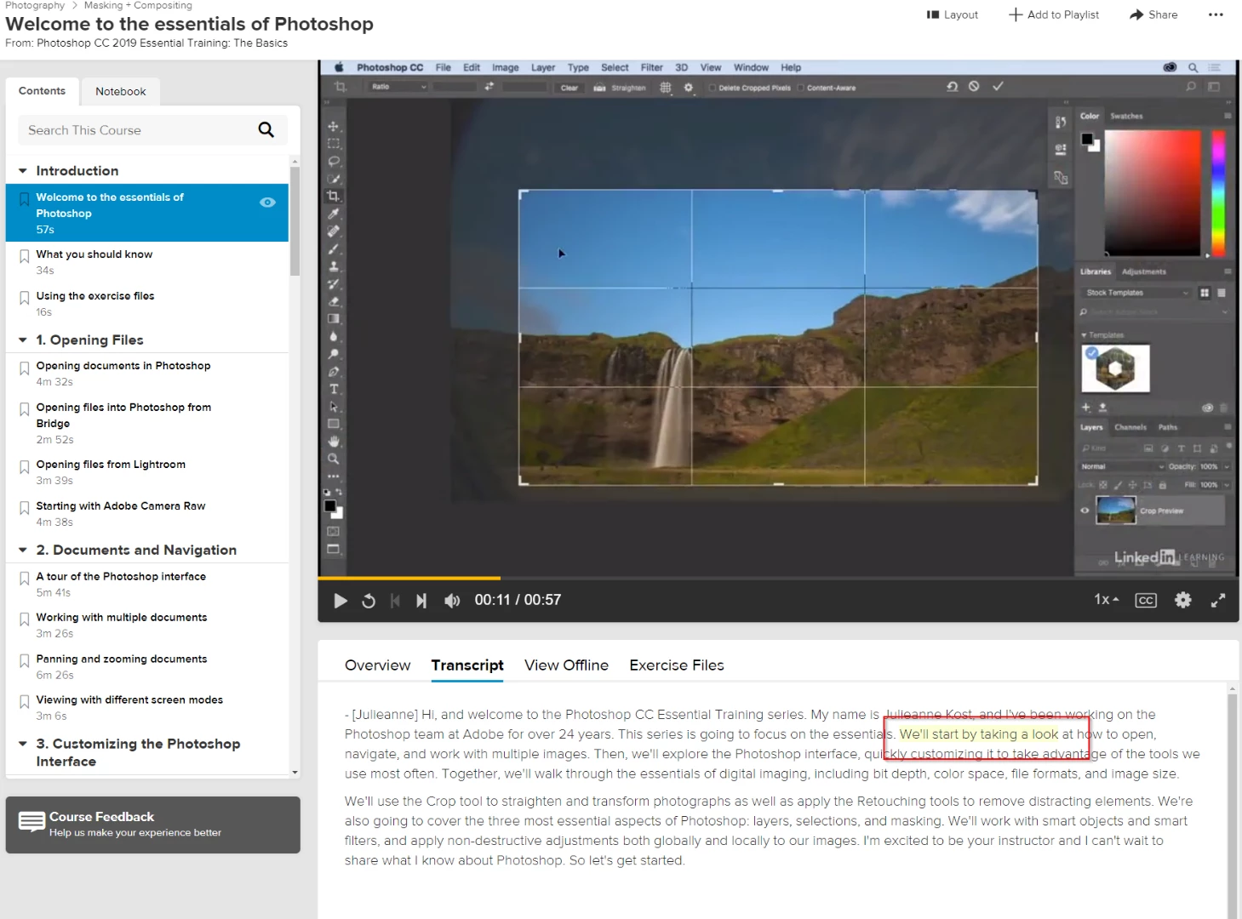Image resolution: width=1242 pixels, height=919 pixels.
Task: Click the contents list scrollbar
Action: pos(295,221)
